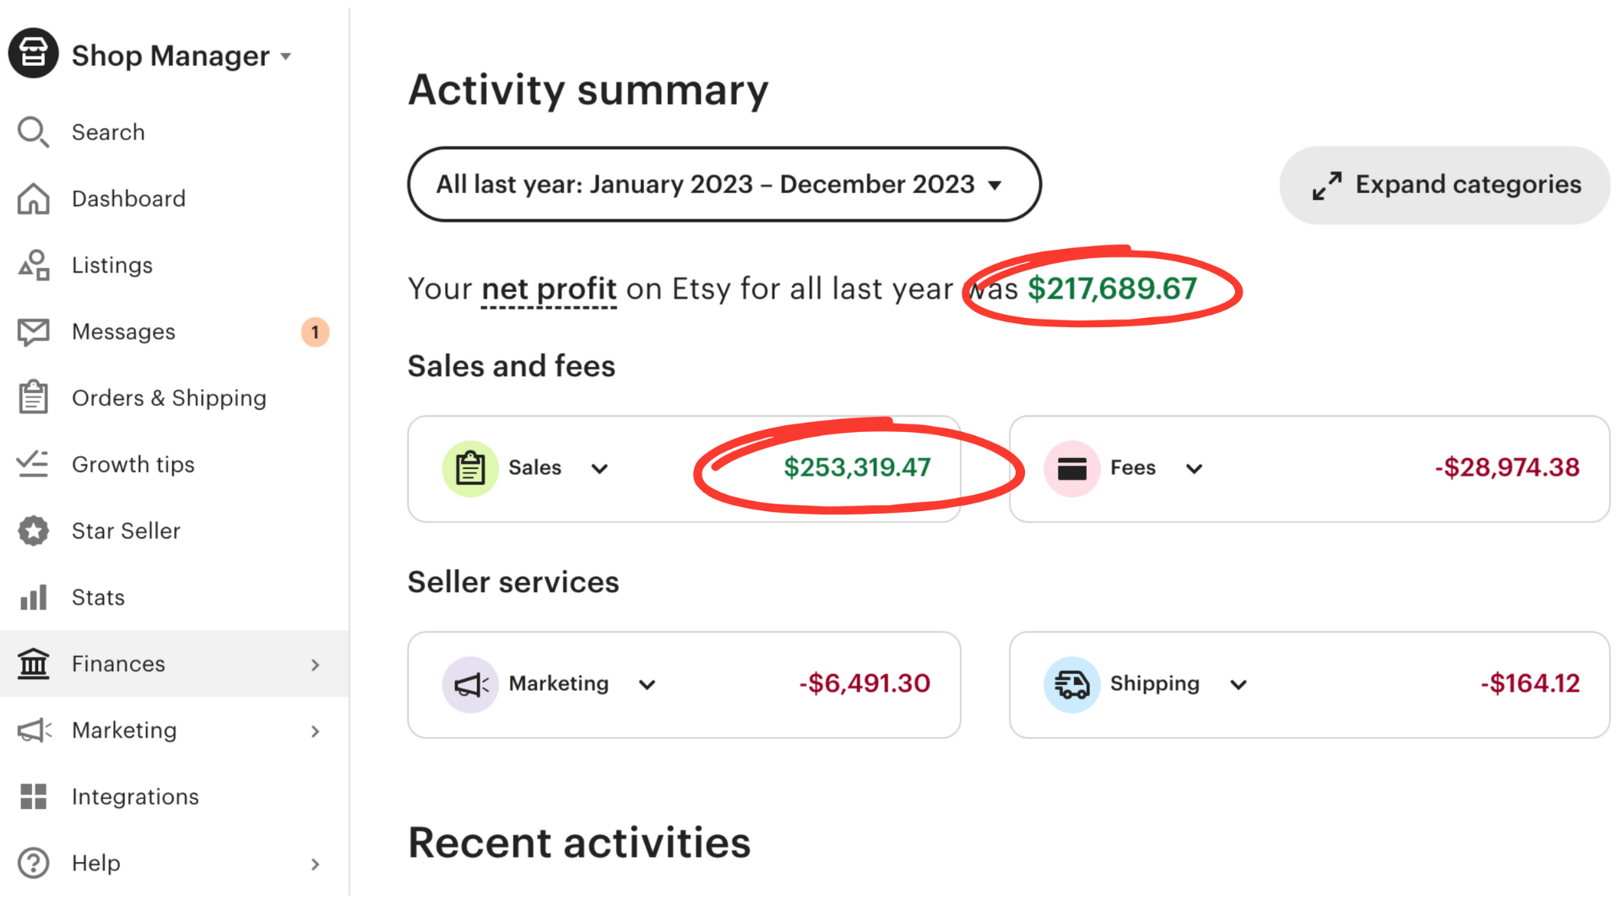Click the Messages envelope icon

[x=33, y=332]
